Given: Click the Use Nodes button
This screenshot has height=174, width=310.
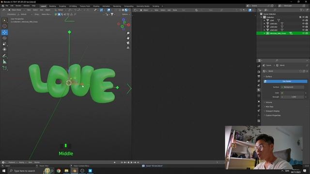Looking at the screenshot, I should (285, 81).
